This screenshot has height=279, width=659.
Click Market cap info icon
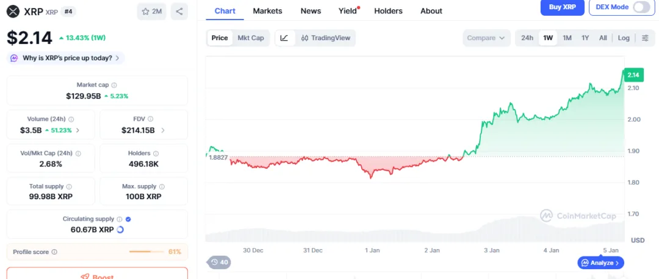114,85
